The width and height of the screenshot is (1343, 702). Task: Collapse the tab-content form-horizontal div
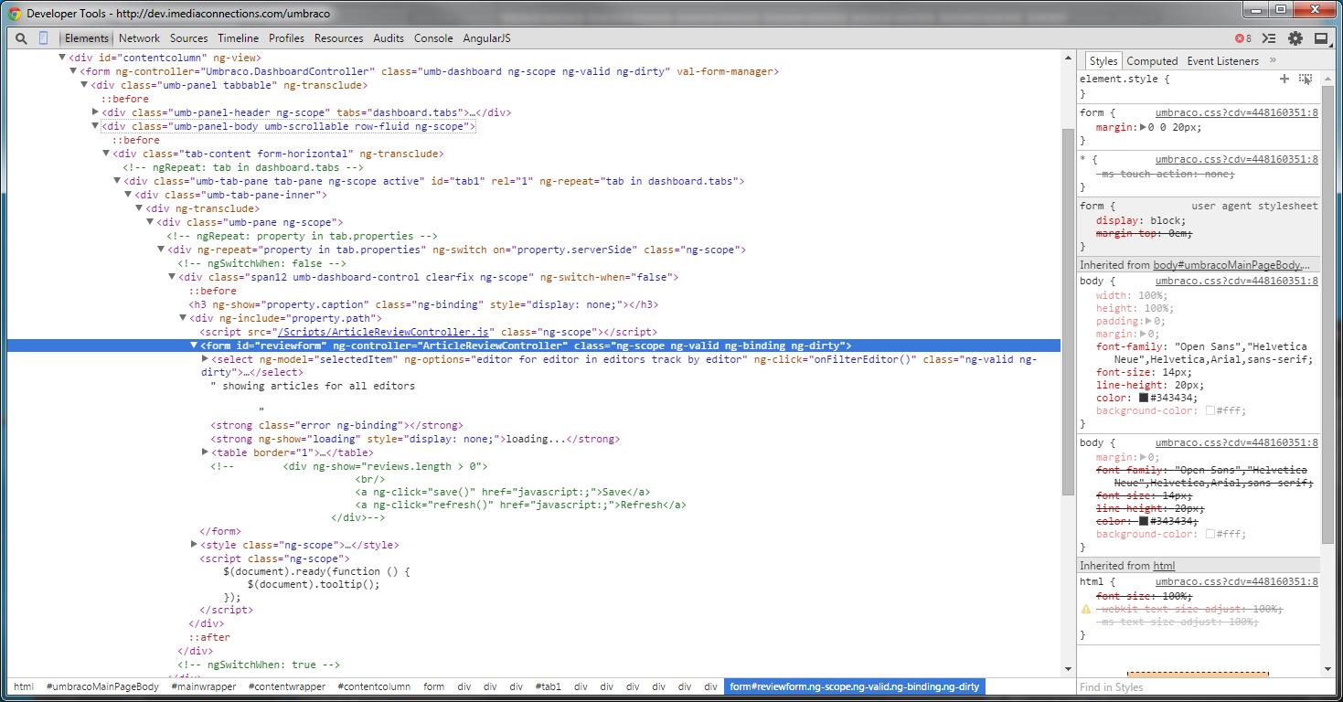coord(106,154)
